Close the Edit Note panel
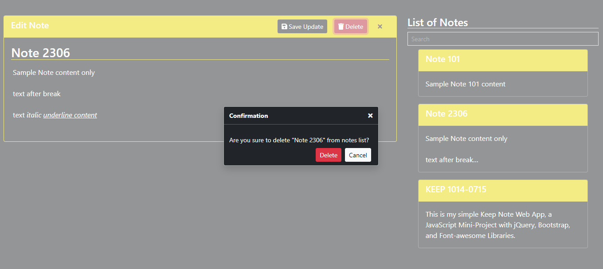The width and height of the screenshot is (603, 269). tap(380, 27)
